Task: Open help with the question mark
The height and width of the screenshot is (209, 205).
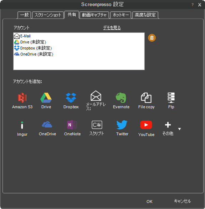Action: pos(193,5)
